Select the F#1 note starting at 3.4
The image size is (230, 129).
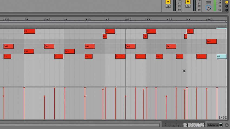coord(29,51)
